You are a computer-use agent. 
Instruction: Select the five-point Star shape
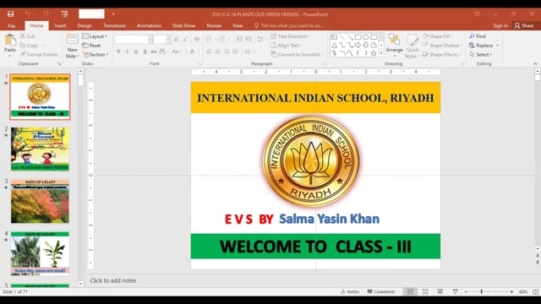click(374, 53)
